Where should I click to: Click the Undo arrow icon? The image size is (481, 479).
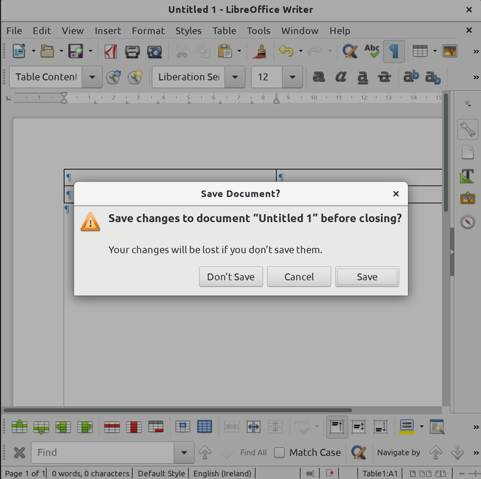pyautogui.click(x=287, y=51)
